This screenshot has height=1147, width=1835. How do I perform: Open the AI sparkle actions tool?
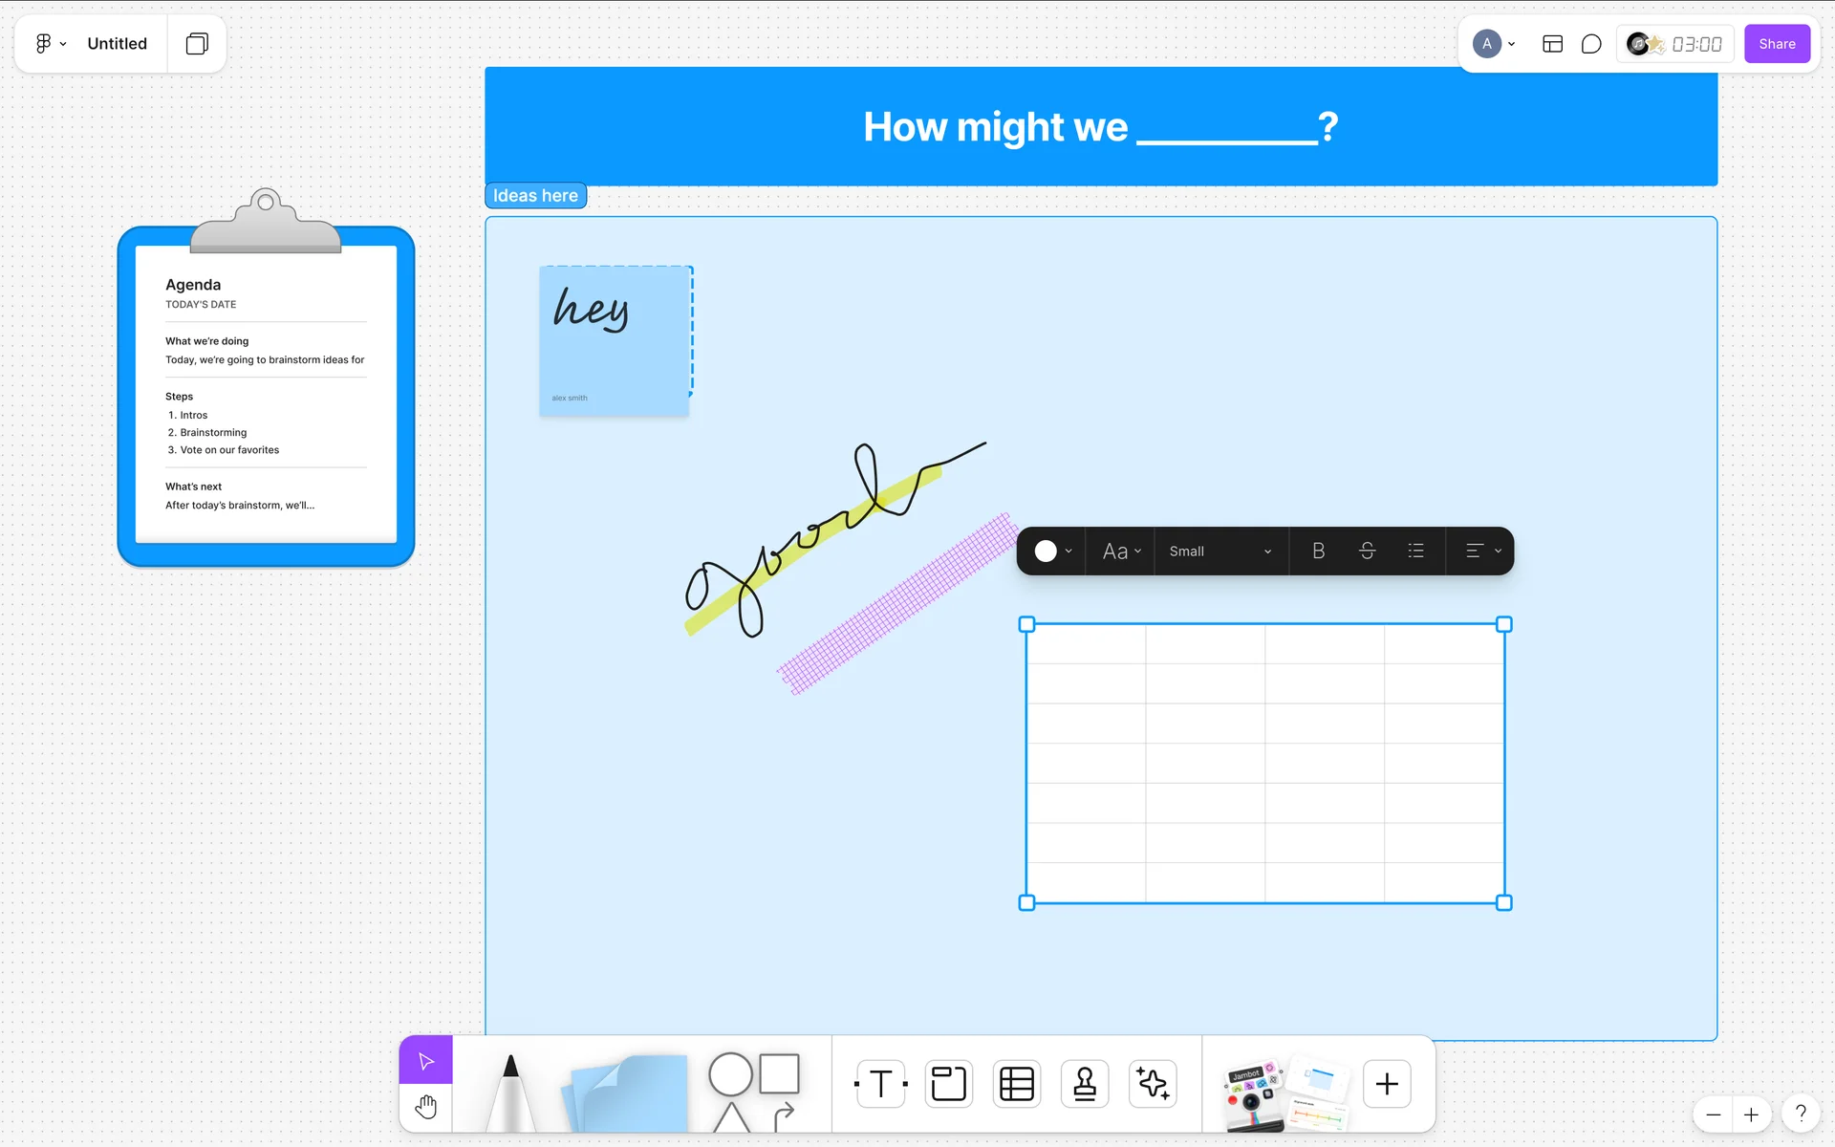point(1153,1084)
